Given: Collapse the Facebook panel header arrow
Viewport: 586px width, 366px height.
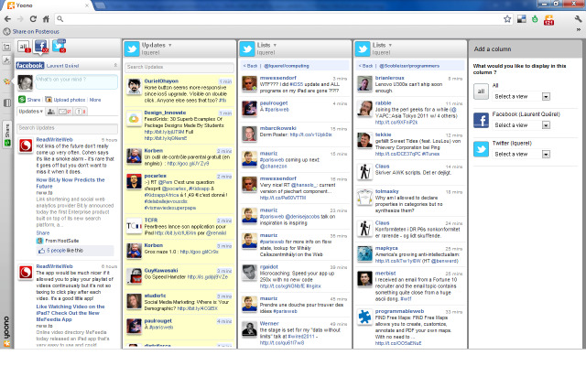Looking at the screenshot, I should [114, 67].
